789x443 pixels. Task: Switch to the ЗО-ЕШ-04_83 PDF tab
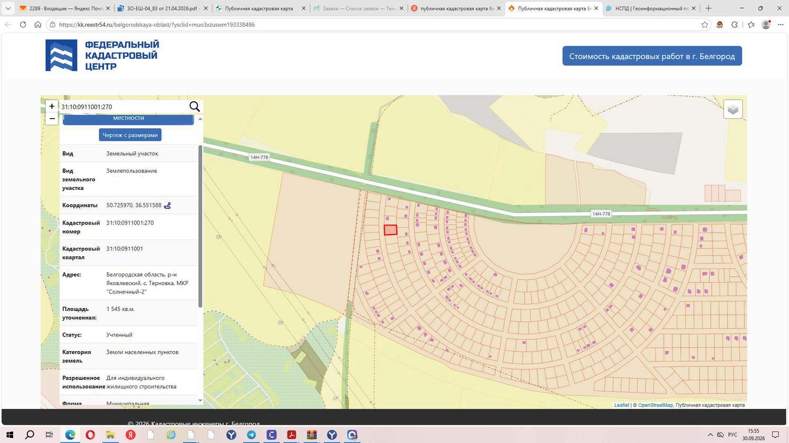[162, 8]
